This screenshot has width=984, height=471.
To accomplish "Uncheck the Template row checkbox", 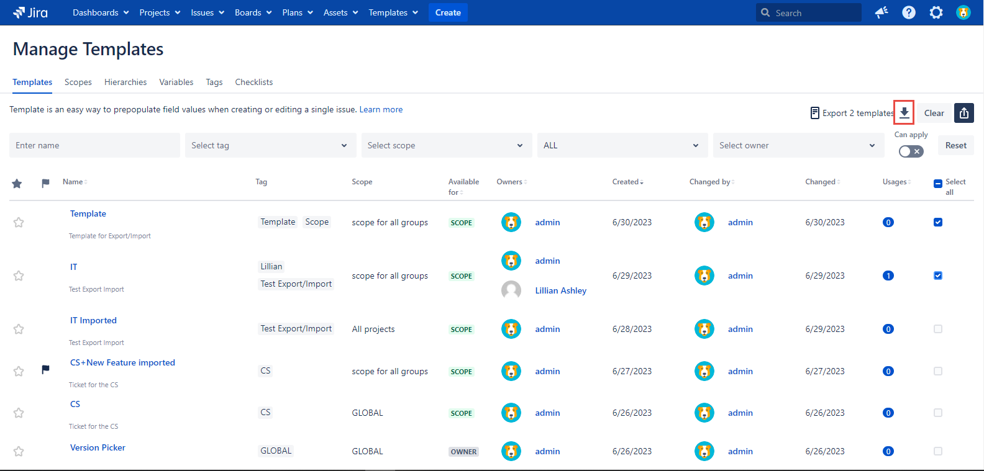I will click(937, 222).
